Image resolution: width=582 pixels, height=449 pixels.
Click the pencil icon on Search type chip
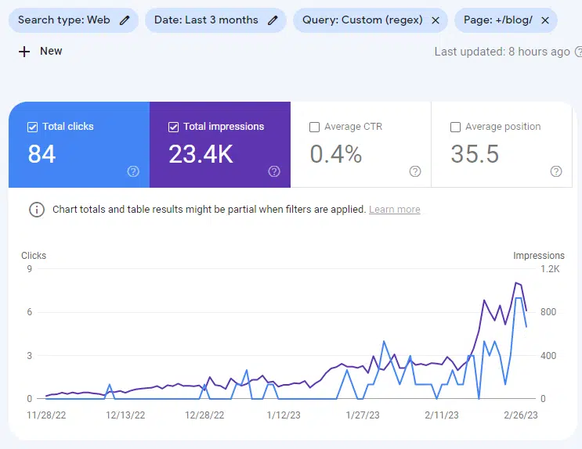pos(125,20)
